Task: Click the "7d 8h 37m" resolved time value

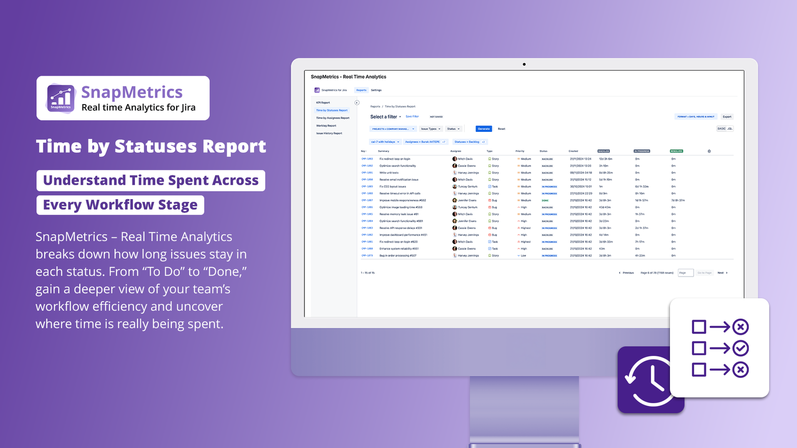Action: [678, 200]
